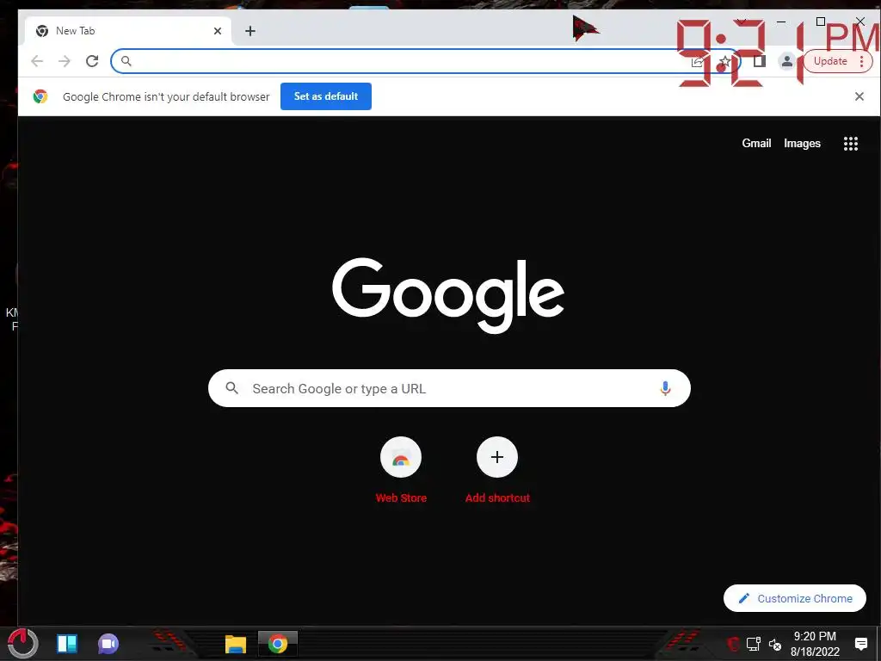Open the Google apps grid
The height and width of the screenshot is (661, 881).
point(851,144)
